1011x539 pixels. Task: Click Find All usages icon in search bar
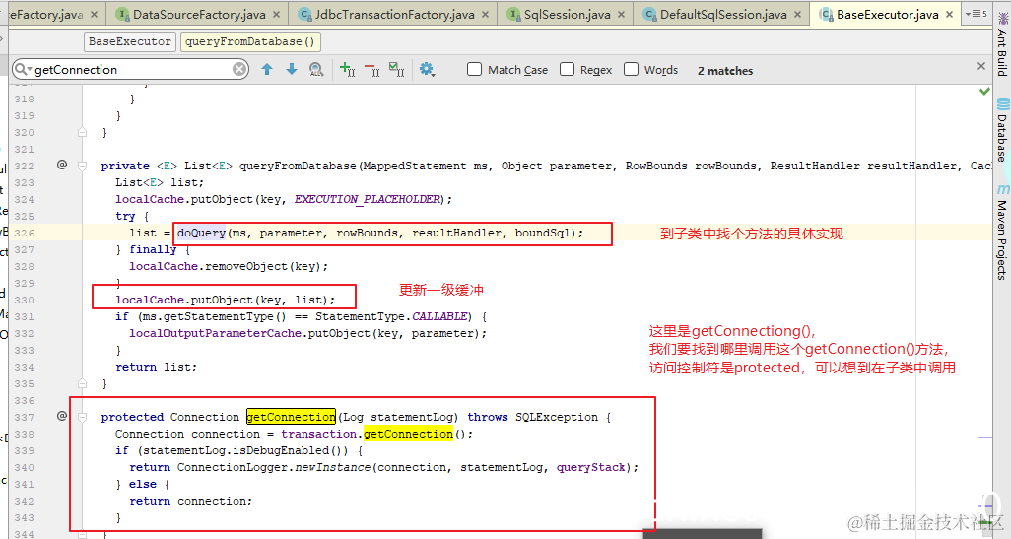click(x=316, y=70)
